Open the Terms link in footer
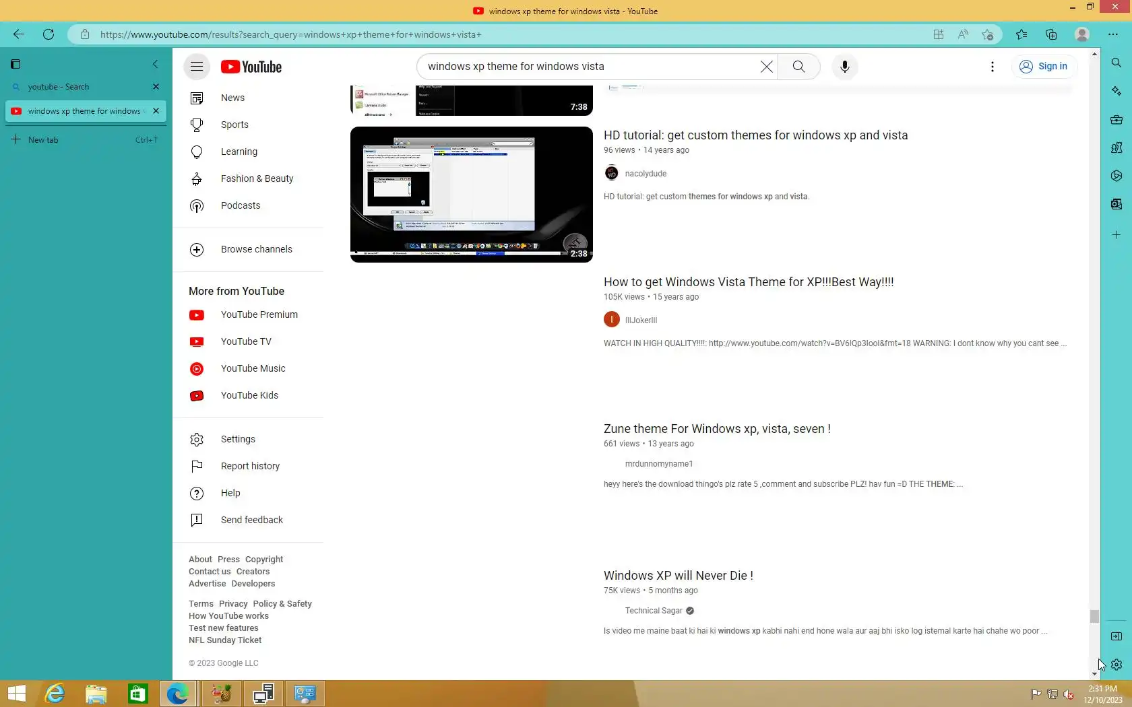The image size is (1132, 707). pyautogui.click(x=201, y=604)
